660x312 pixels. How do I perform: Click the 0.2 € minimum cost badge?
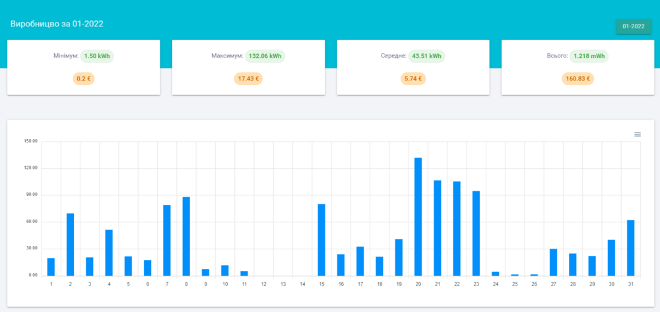coord(83,78)
